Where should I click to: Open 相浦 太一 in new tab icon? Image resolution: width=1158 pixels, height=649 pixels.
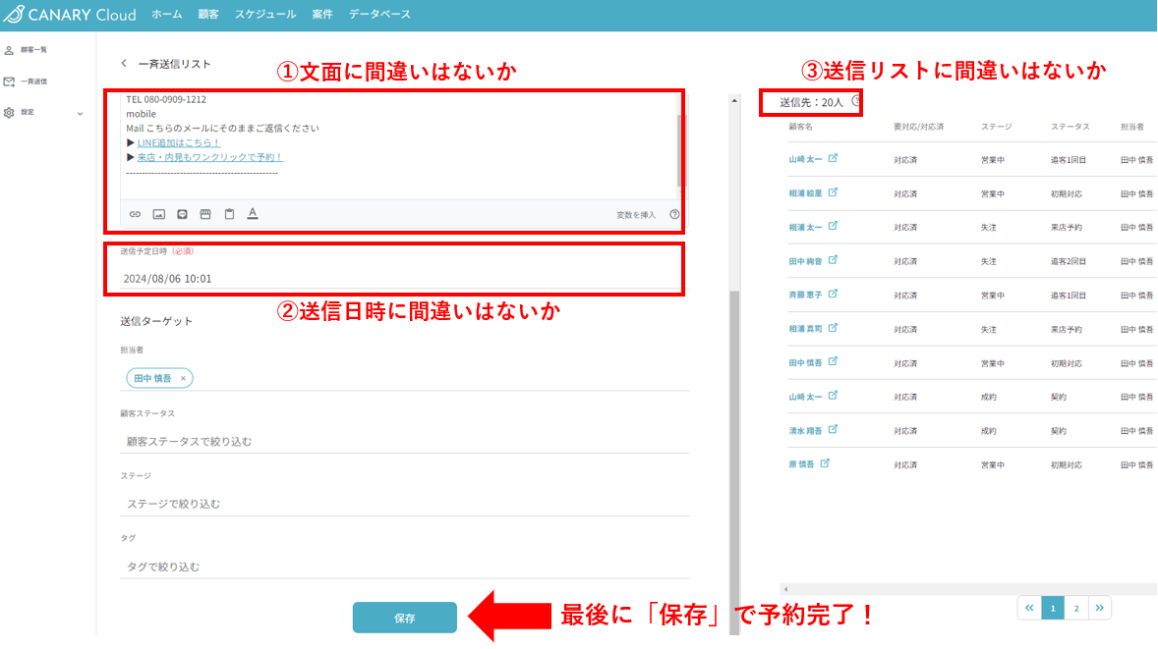click(833, 227)
